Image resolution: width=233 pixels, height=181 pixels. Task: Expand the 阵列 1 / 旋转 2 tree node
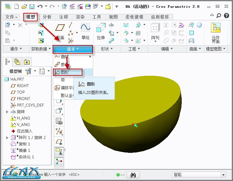(x=7, y=138)
